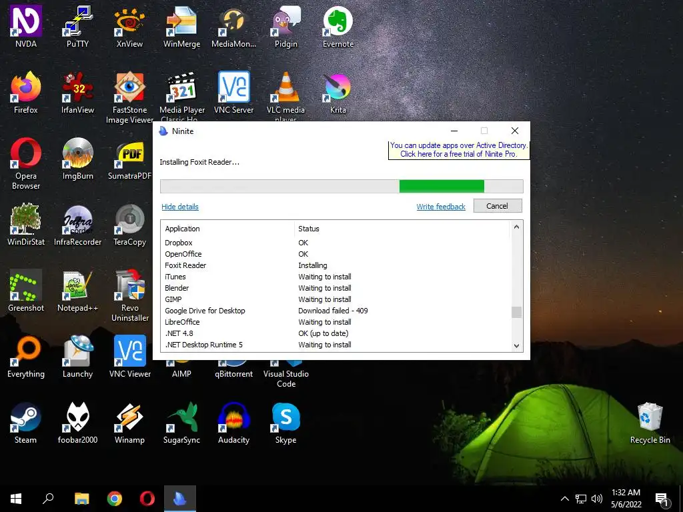The width and height of the screenshot is (683, 512).
Task: Open the Evernote desktop icon
Action: click(338, 26)
